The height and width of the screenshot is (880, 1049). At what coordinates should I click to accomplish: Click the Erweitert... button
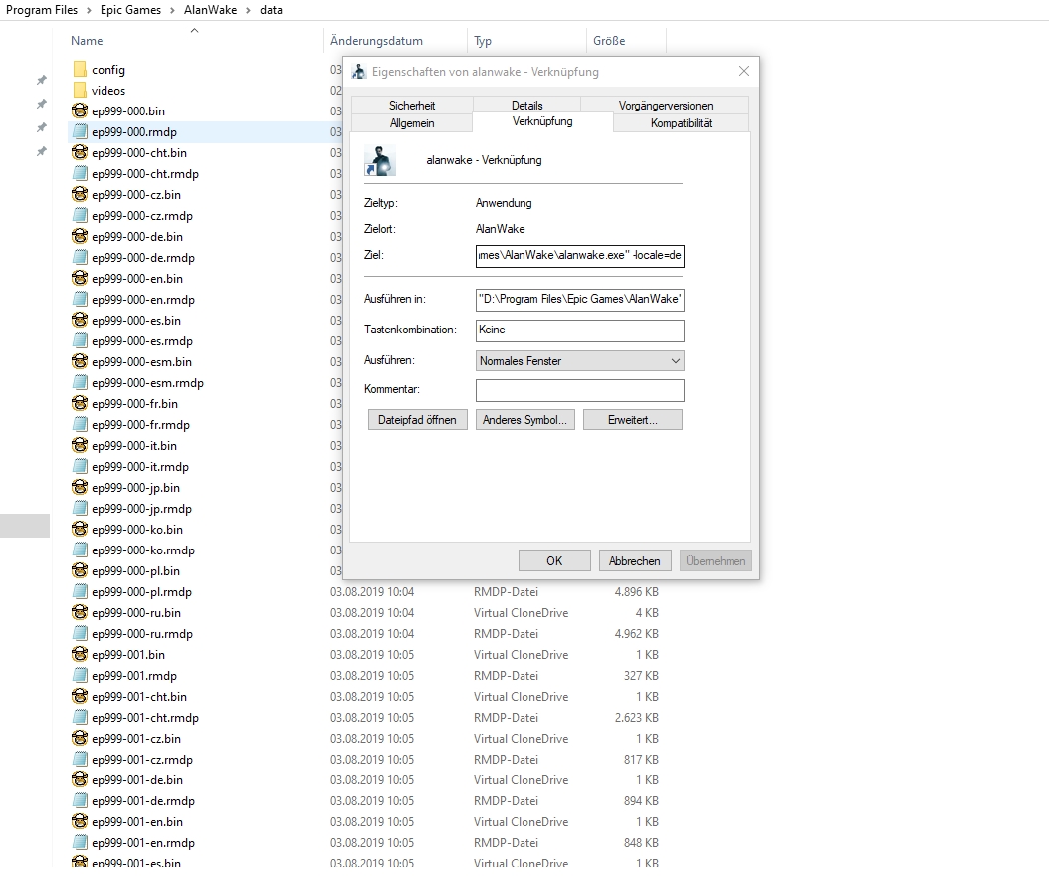coord(633,420)
